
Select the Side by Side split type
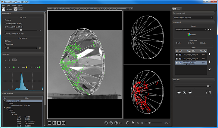click(6, 23)
